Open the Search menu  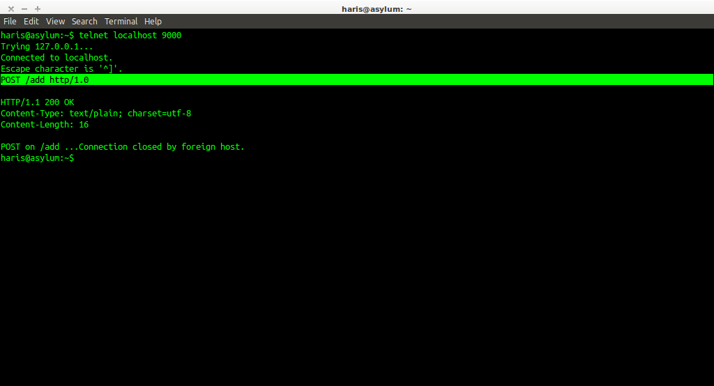[84, 22]
